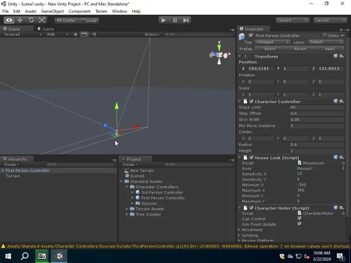Screen dimensions: 351x263
Task: Enable the Static checkbox
Action: click(x=325, y=35)
